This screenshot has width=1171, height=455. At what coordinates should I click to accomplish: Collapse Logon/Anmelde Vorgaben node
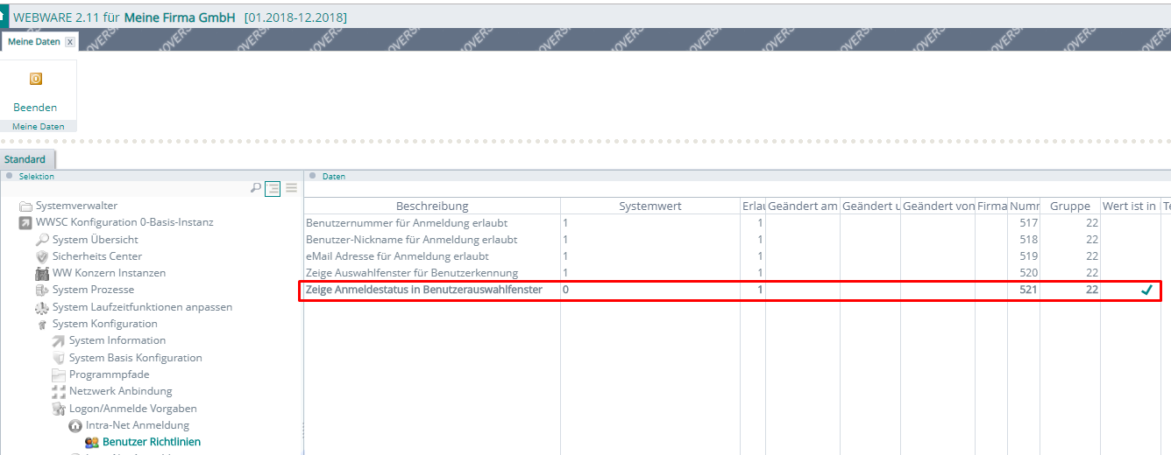pyautogui.click(x=59, y=409)
